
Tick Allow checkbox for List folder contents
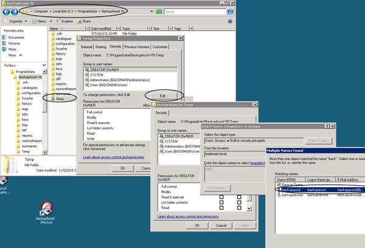pos(221,202)
